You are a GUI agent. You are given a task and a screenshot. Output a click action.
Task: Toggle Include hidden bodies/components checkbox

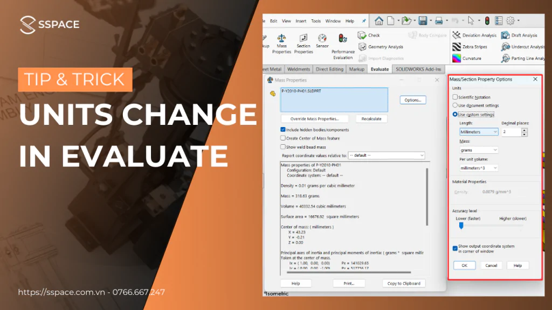[x=282, y=129]
